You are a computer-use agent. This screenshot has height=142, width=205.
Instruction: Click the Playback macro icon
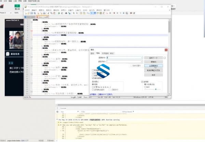point(120,13)
